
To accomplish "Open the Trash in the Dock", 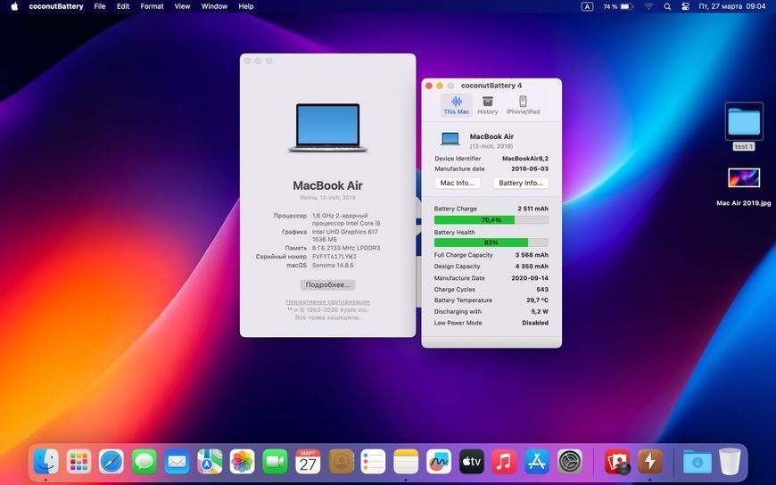I will 730,462.
